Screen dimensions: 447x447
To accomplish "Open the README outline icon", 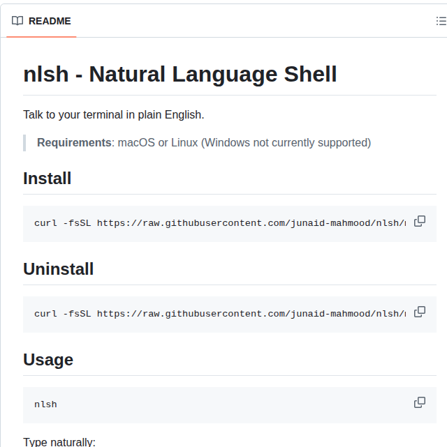I will click(441, 21).
